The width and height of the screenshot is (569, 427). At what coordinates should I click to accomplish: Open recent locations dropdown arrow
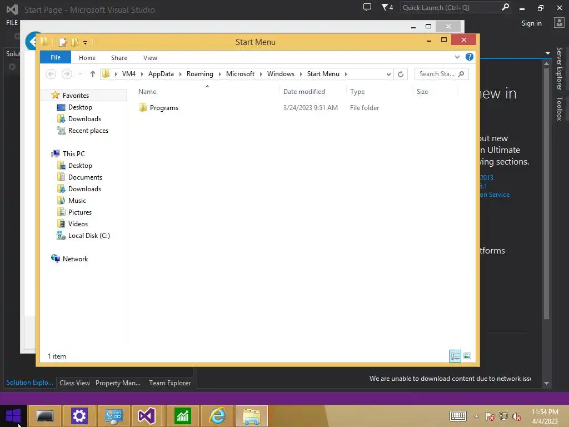click(80, 74)
